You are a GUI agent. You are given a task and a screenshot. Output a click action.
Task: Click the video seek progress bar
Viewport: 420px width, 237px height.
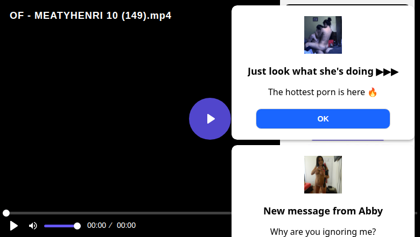pyautogui.click(x=118, y=213)
